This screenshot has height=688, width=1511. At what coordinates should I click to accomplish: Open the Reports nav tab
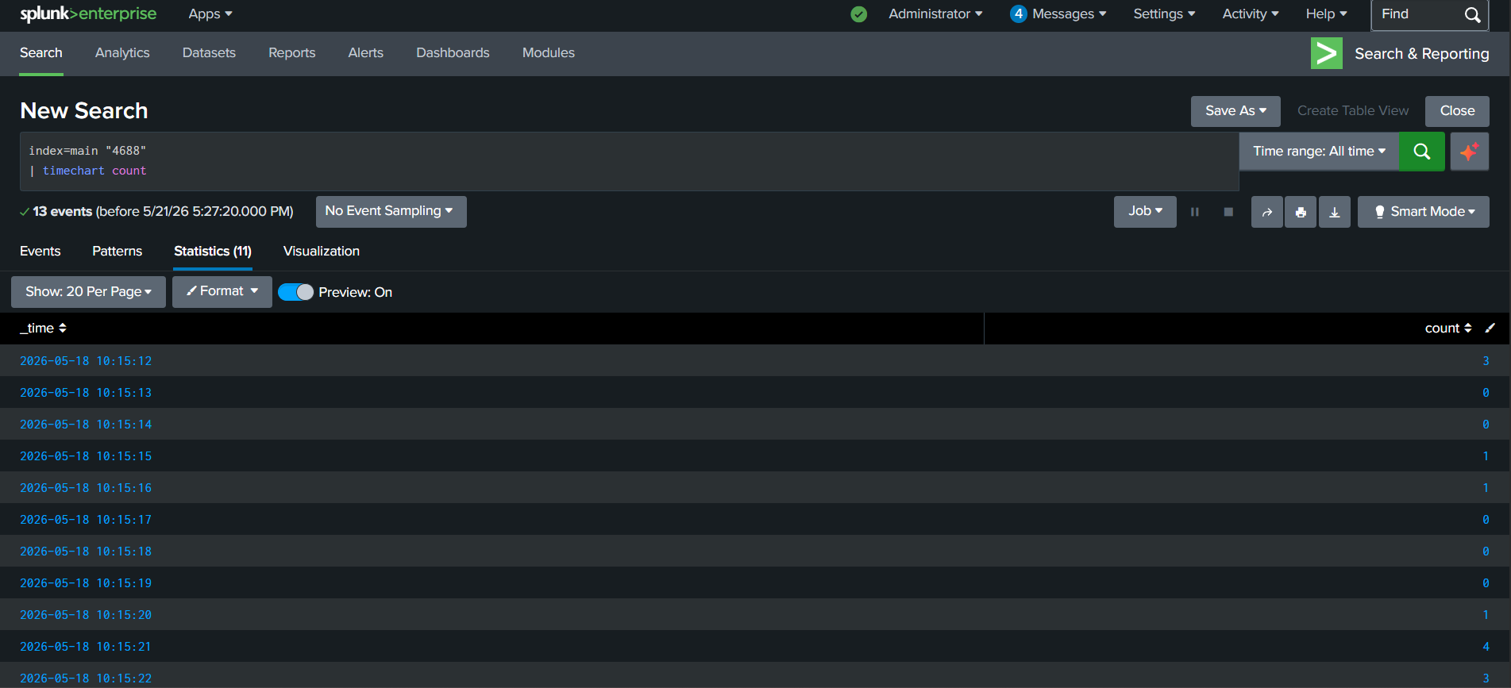pos(292,53)
